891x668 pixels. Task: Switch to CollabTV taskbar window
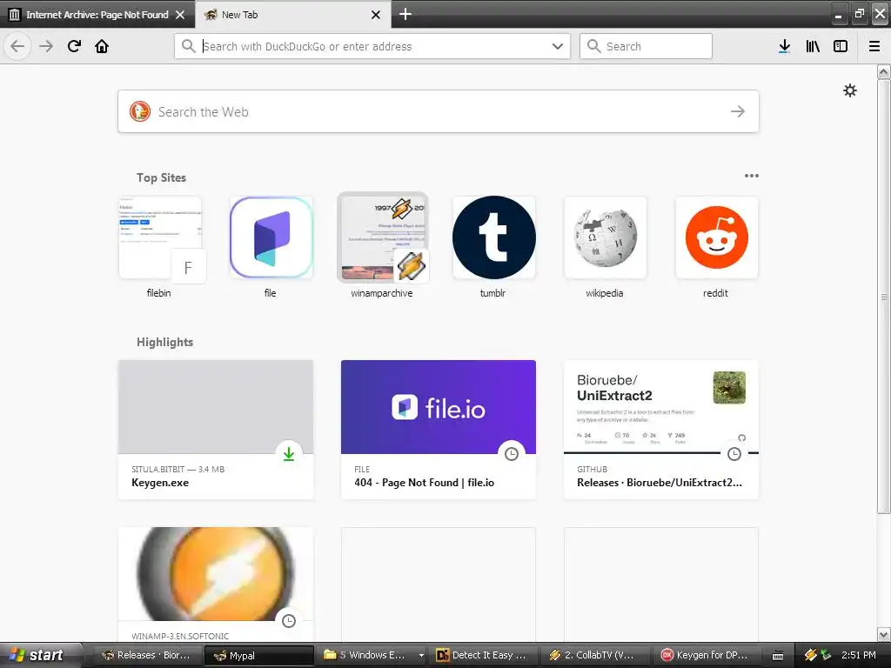(x=594, y=656)
